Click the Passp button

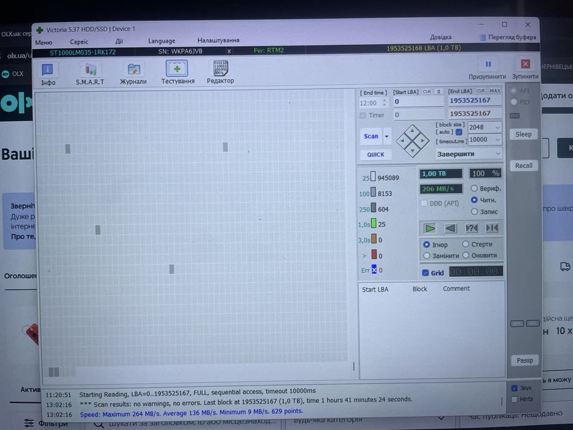point(524,361)
